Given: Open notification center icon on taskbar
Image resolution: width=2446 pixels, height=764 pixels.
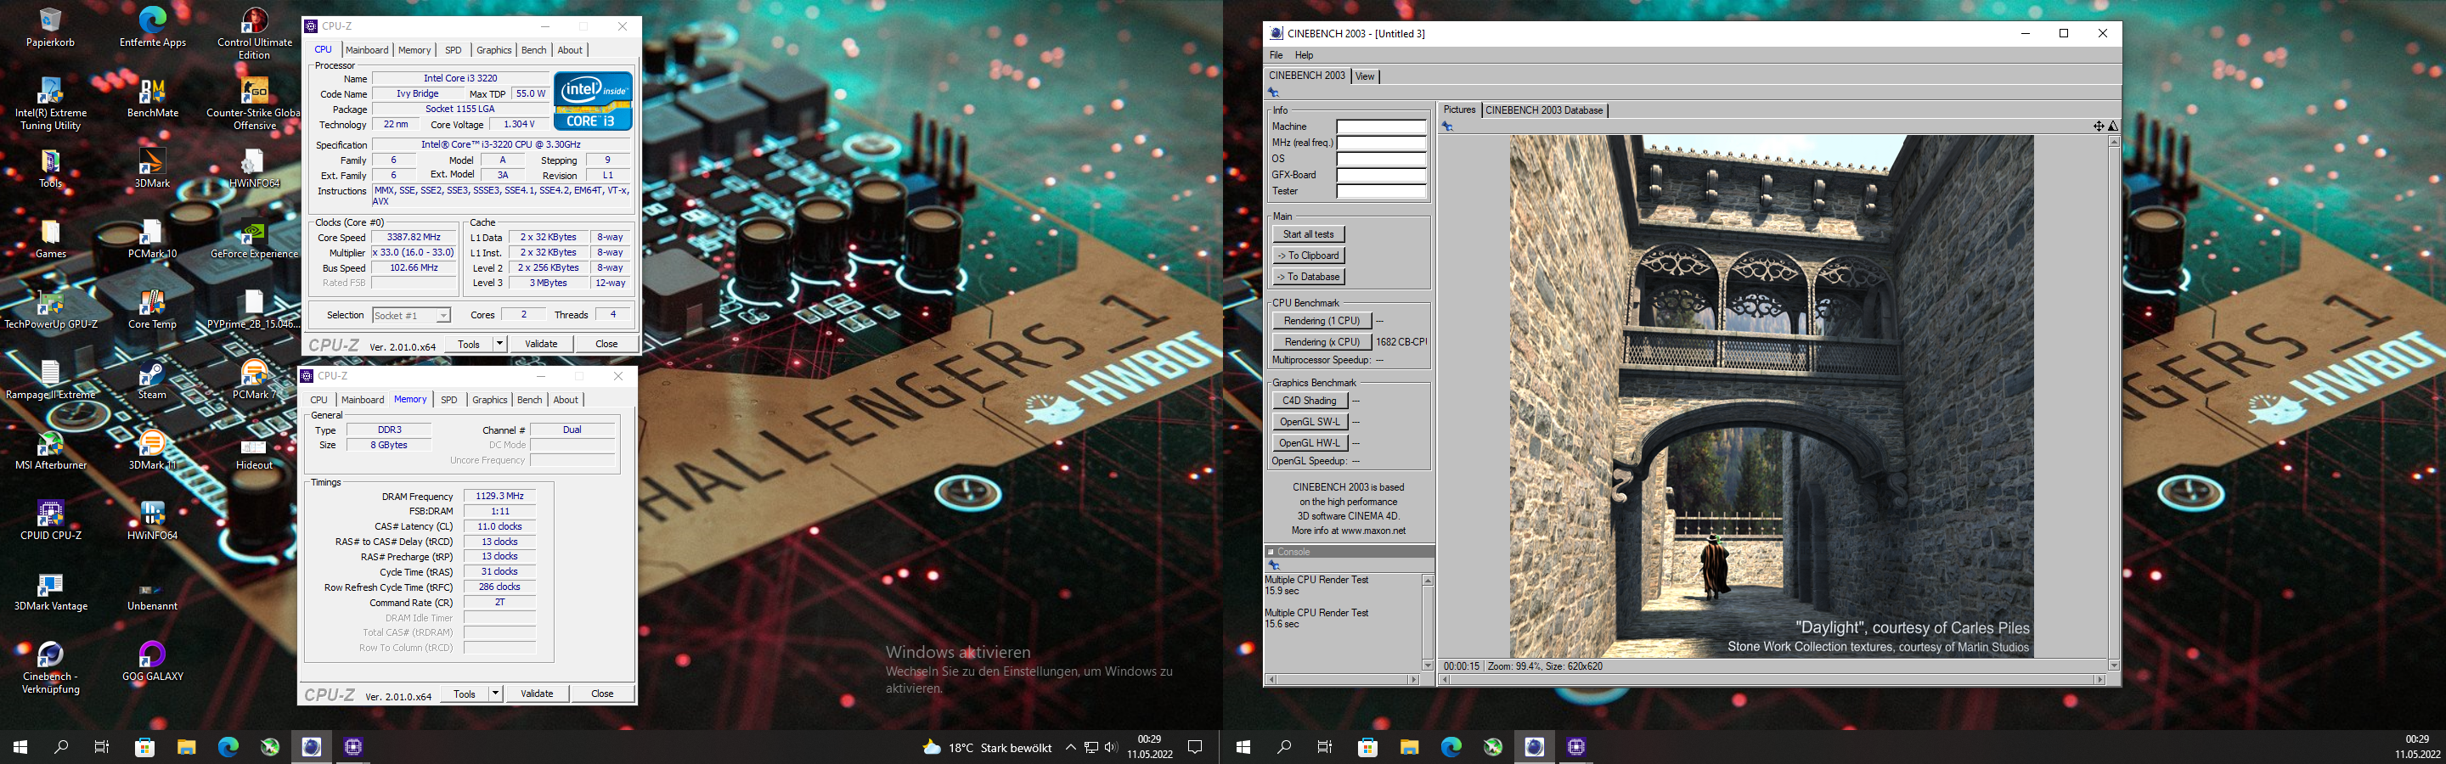Looking at the screenshot, I should [x=1196, y=748].
